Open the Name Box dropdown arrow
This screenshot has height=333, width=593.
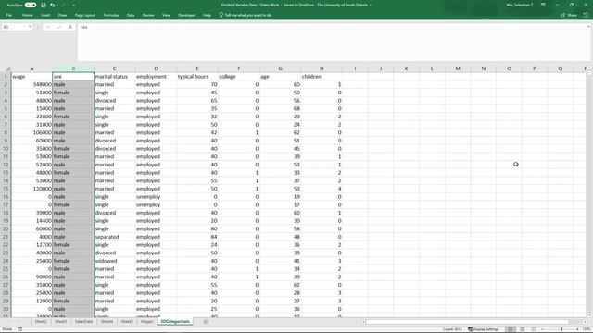[30, 27]
